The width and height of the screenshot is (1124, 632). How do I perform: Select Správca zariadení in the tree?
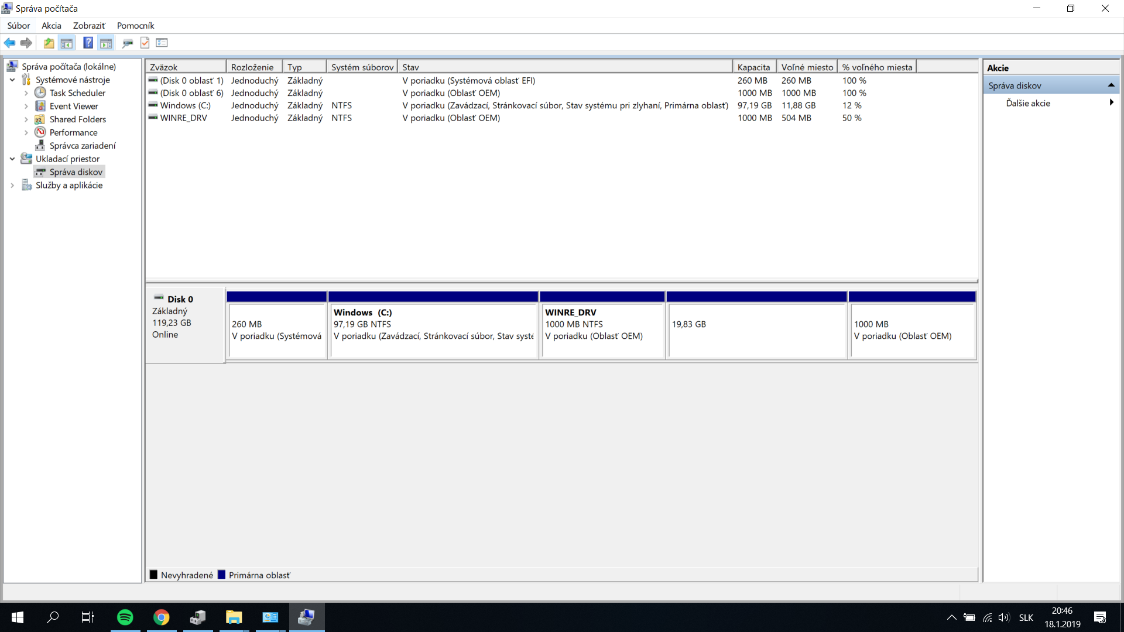(x=83, y=146)
